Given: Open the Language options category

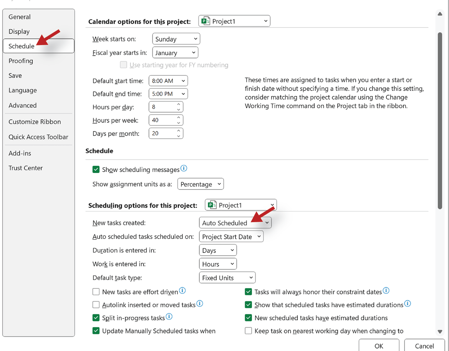Looking at the screenshot, I should pos(23,91).
